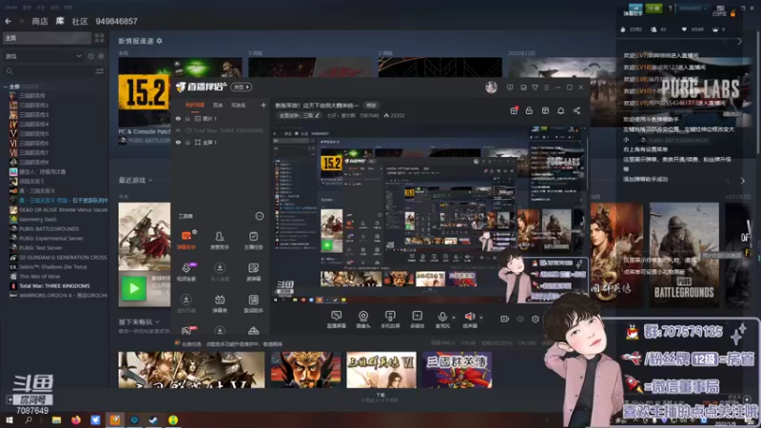Viewport: 761px width, 428px height.
Task: Show next recent games with right arrow
Action: 743,181
